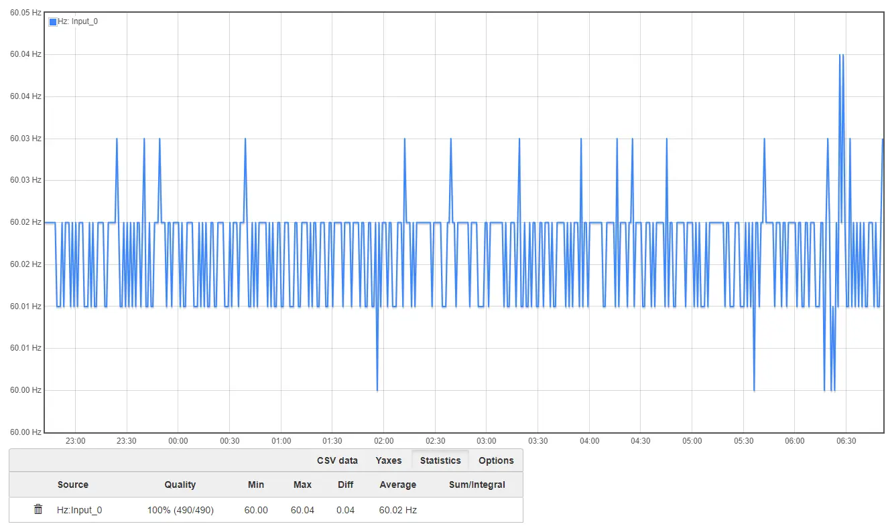Image resolution: width=888 pixels, height=526 pixels.
Task: Open the Options tab
Action: (x=496, y=460)
